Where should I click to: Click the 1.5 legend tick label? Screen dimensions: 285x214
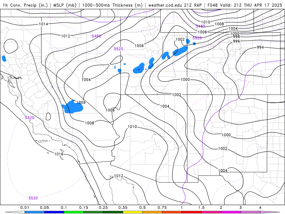coord(201,208)
